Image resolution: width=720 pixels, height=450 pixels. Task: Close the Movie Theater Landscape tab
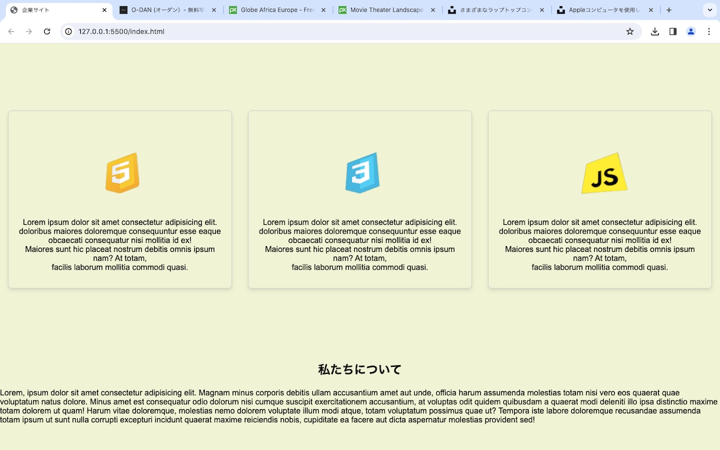click(433, 10)
